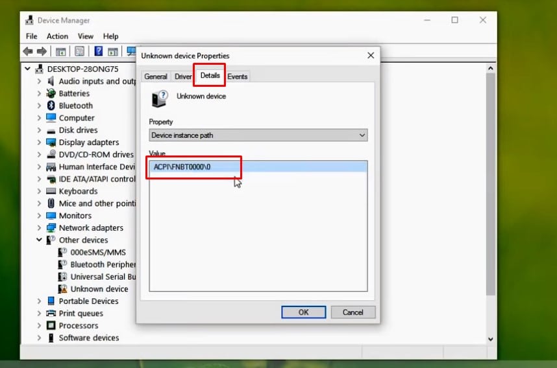This screenshot has width=557, height=368.
Task: Select the Bluetooth Peripheral device entry
Action: [x=103, y=264]
